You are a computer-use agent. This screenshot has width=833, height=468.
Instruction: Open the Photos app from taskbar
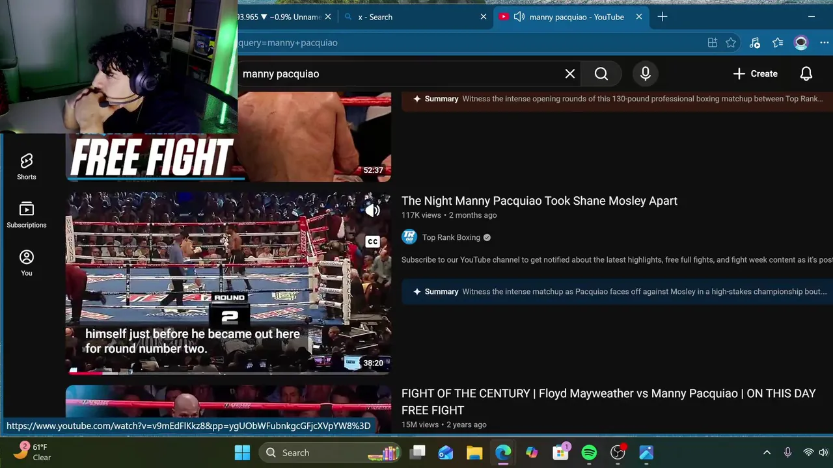coord(646,452)
